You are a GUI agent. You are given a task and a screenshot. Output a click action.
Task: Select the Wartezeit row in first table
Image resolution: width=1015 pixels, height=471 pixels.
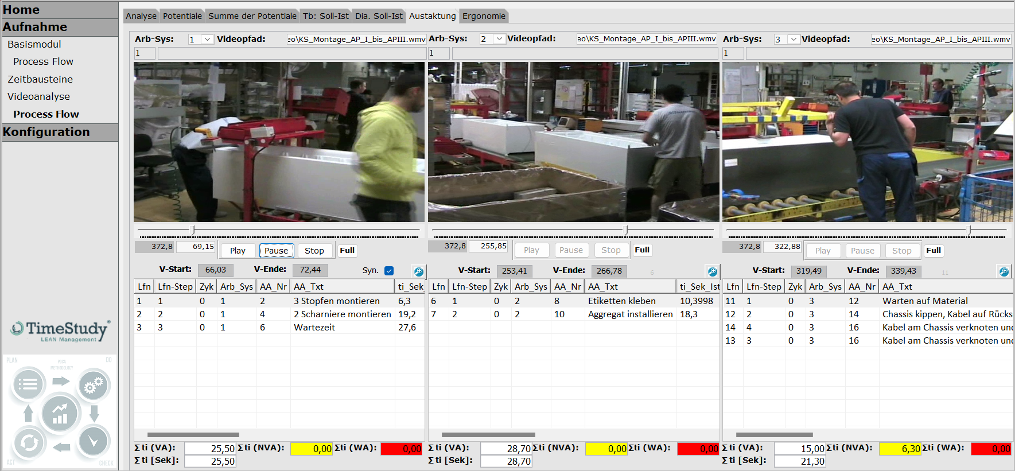[279, 328]
